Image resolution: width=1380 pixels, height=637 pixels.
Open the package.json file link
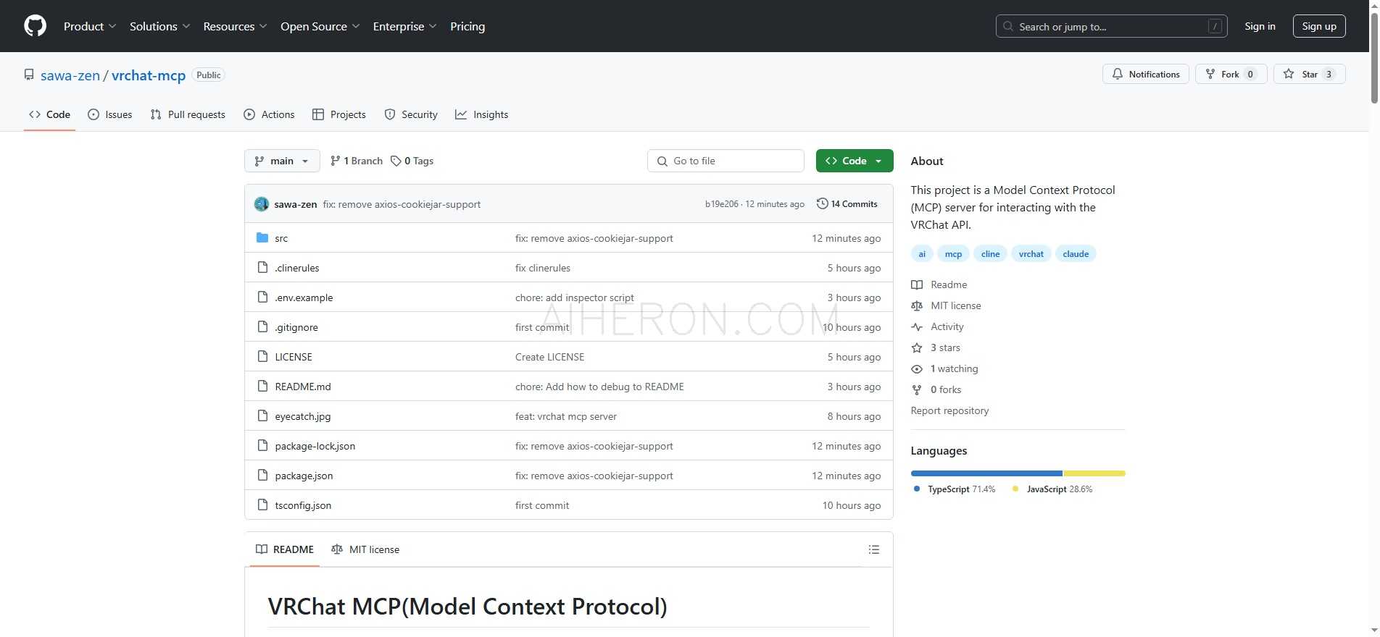[304, 476]
